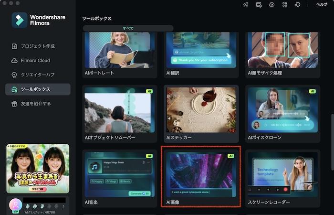Image resolution: width=334 pixels, height=215 pixels.
Task: Open the スクリーンレコーダー tool card
Action: 282,179
